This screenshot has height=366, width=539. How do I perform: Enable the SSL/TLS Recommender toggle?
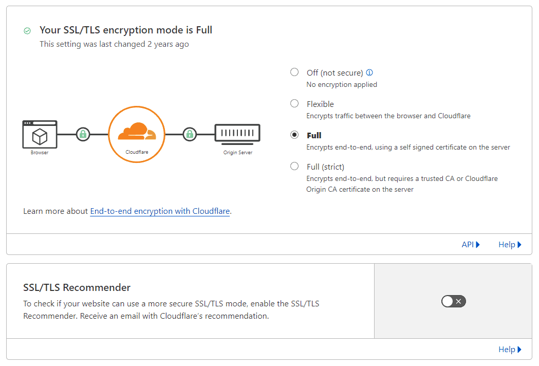coord(453,301)
